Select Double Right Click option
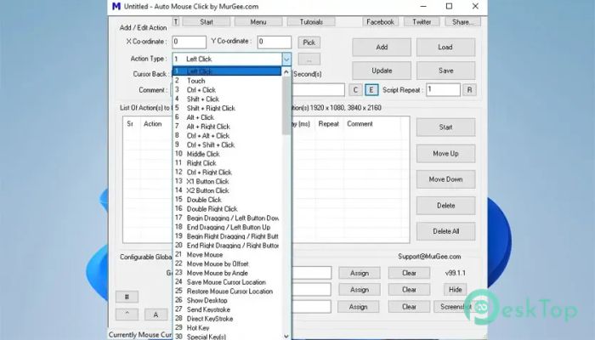The height and width of the screenshot is (340, 595). tap(227, 209)
